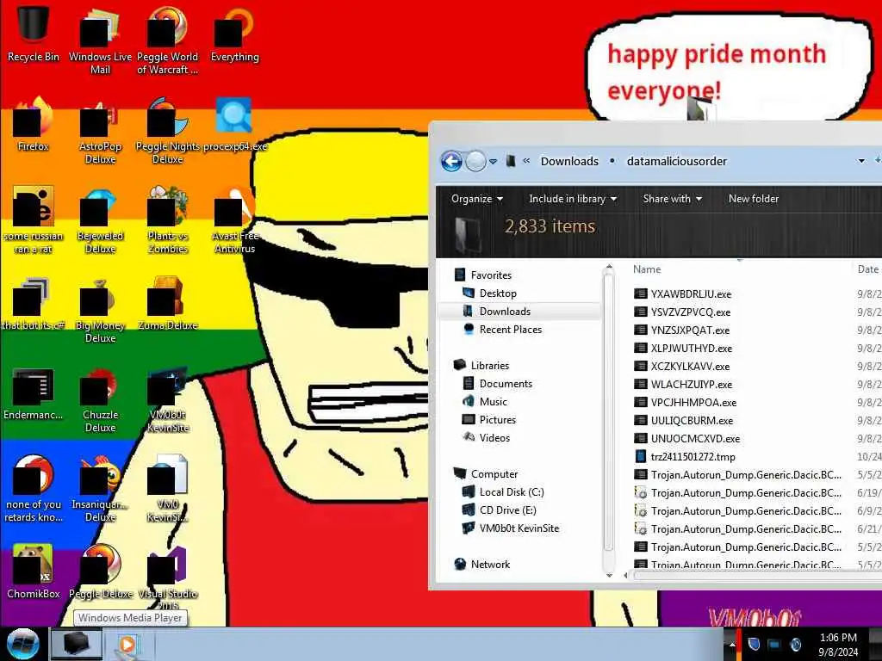
Task: Open Windows Live Mail desktop icon
Action: click(x=100, y=40)
